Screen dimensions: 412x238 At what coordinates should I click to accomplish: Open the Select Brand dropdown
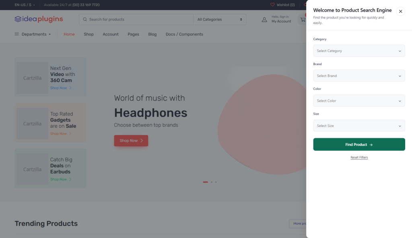[x=359, y=76]
